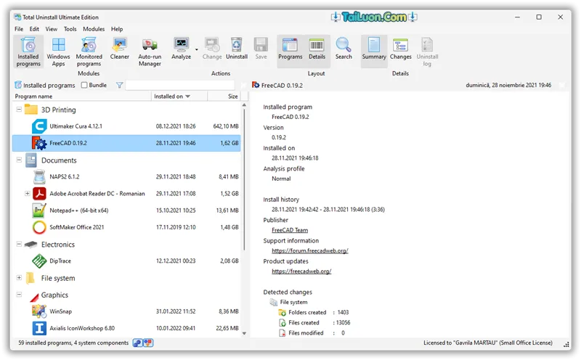The height and width of the screenshot is (360, 581).
Task: Click the filter funnel icon
Action: click(119, 85)
